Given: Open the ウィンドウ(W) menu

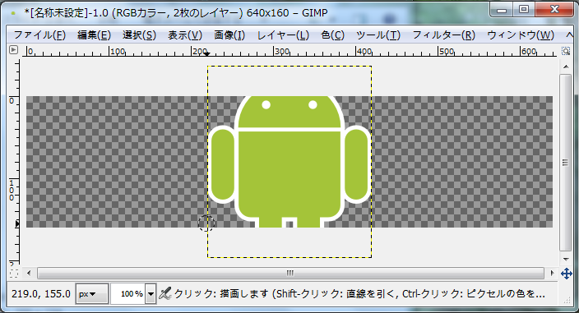Looking at the screenshot, I should click(521, 35).
